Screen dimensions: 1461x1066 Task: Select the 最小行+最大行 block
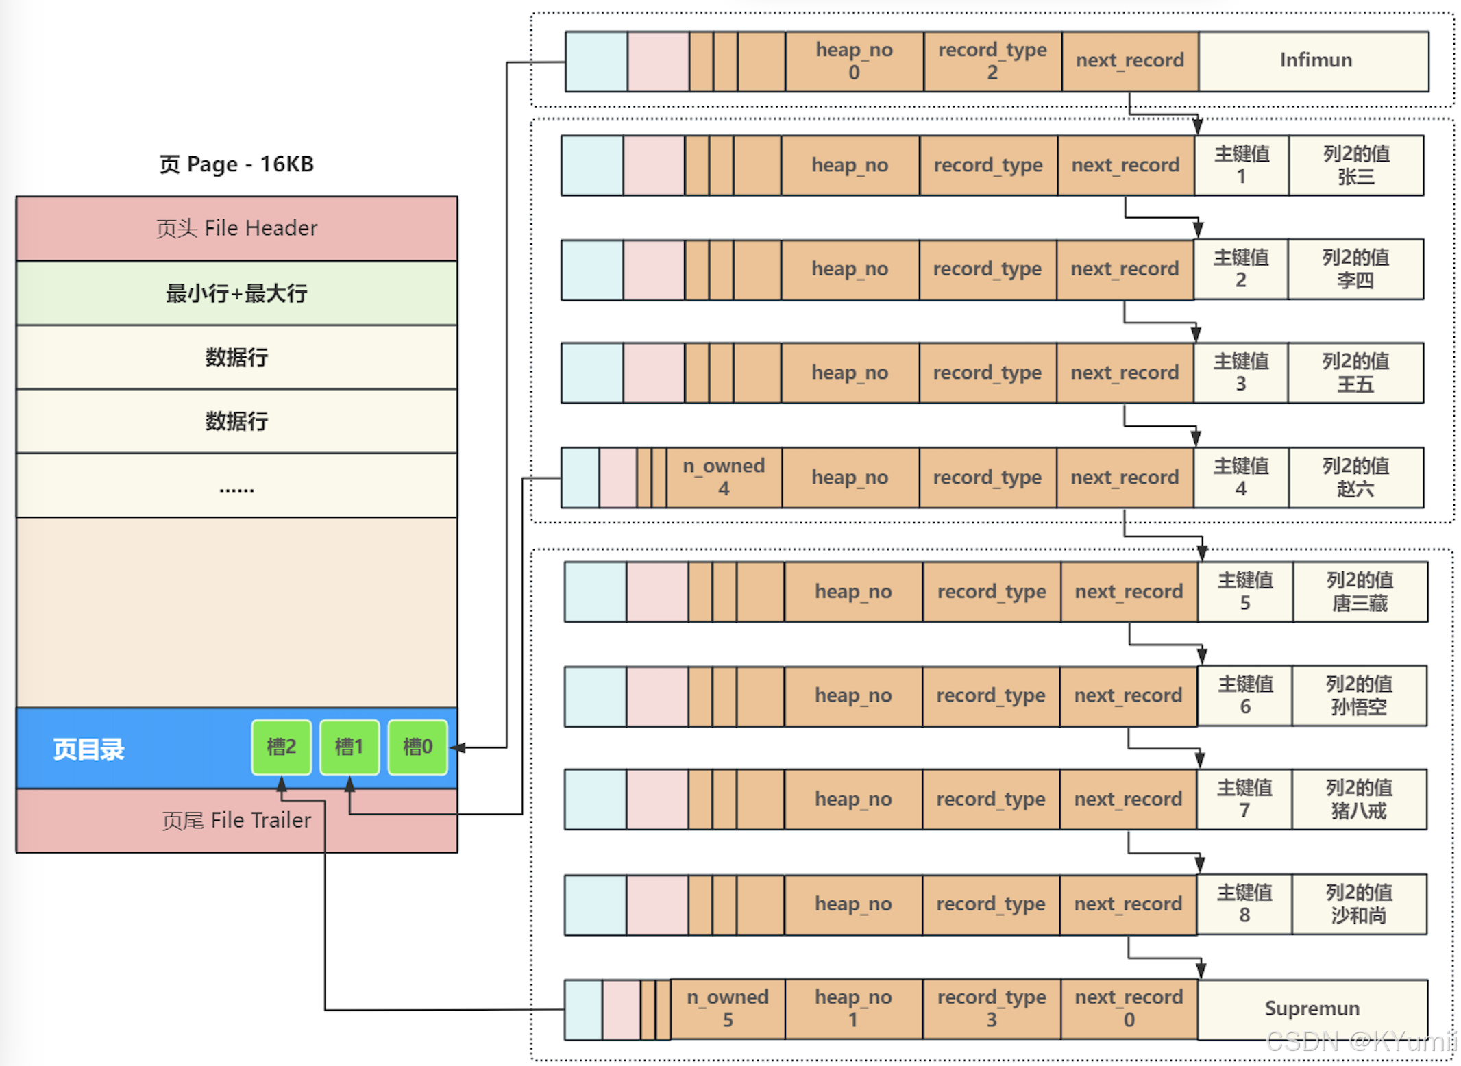(236, 293)
